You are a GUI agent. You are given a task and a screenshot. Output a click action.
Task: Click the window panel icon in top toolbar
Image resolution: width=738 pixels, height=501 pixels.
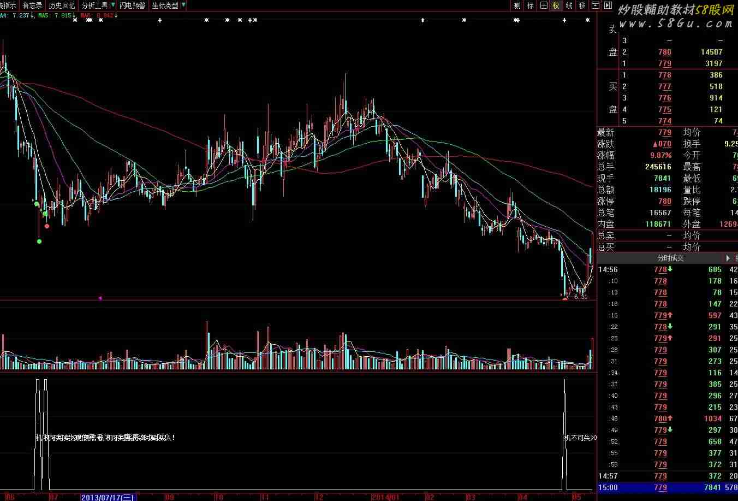click(595, 5)
